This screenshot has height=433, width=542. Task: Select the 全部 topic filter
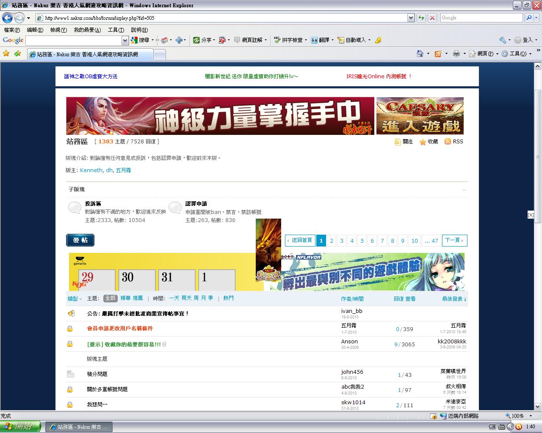[x=110, y=298]
